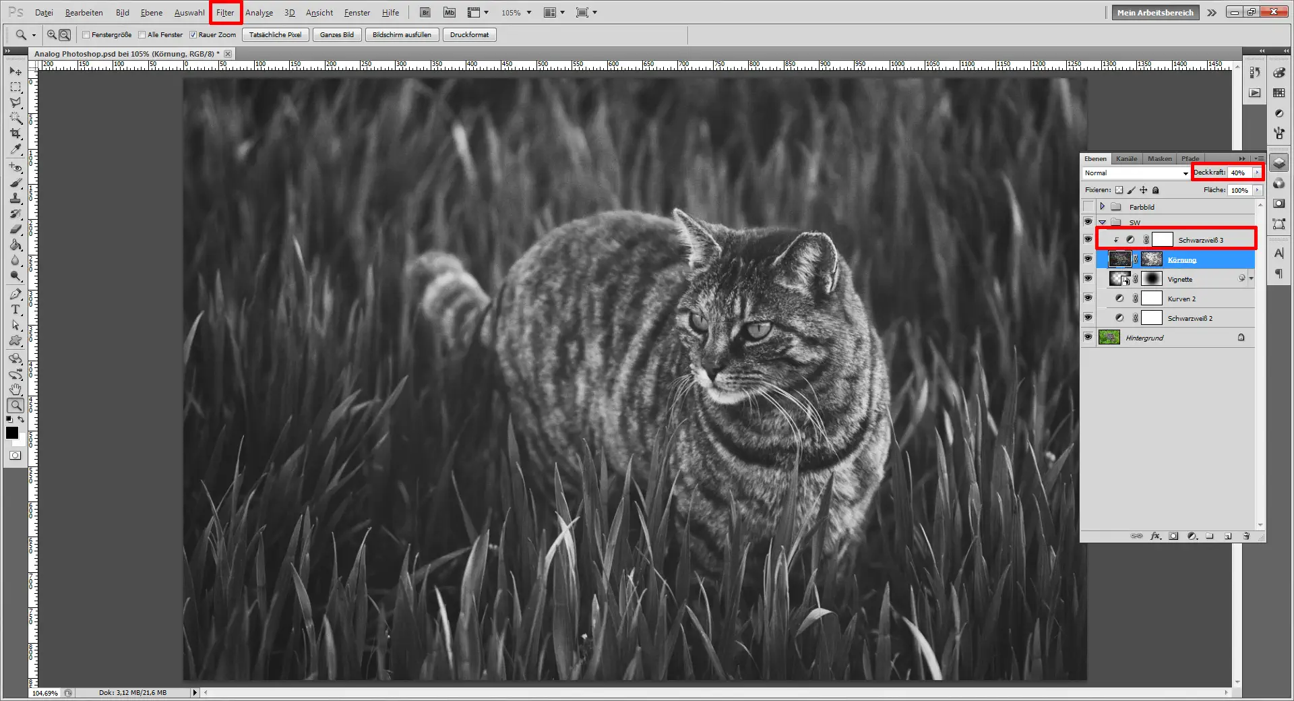This screenshot has width=1294, height=701.
Task: Select the Lasso tool
Action: pos(15,102)
